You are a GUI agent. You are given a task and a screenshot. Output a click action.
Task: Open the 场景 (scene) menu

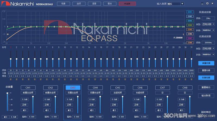click(x=63, y=4)
